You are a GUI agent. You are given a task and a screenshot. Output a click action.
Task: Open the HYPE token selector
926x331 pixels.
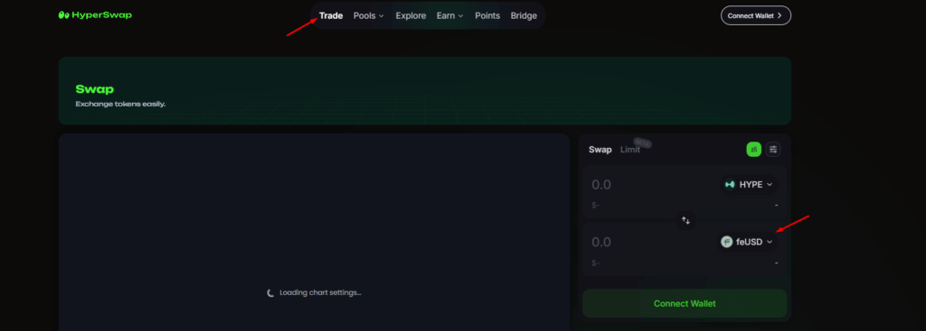point(748,184)
